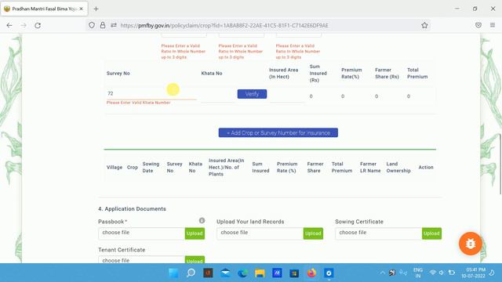Click the Please Enter Valid Khata Number message

tap(138, 103)
